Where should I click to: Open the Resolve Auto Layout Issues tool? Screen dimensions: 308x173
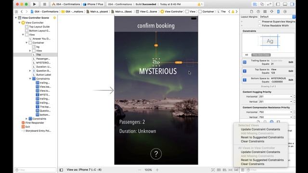(236, 170)
